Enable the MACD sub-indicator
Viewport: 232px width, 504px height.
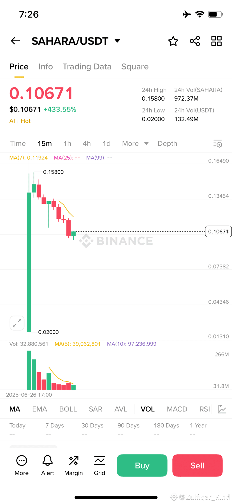177,409
